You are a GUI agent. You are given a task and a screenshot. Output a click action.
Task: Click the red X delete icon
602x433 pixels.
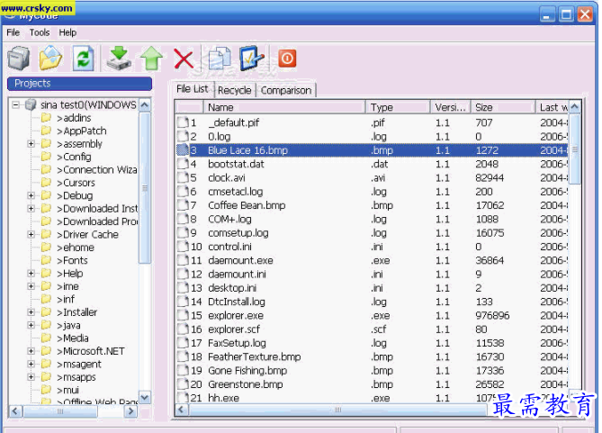pyautogui.click(x=184, y=59)
